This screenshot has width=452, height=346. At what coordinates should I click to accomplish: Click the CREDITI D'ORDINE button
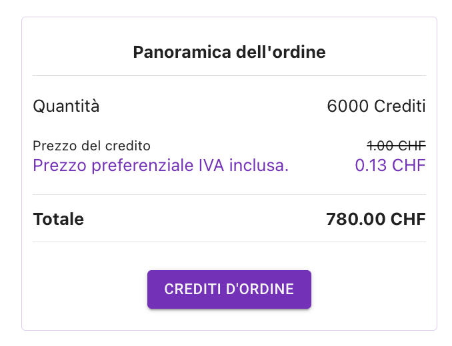[229, 289]
